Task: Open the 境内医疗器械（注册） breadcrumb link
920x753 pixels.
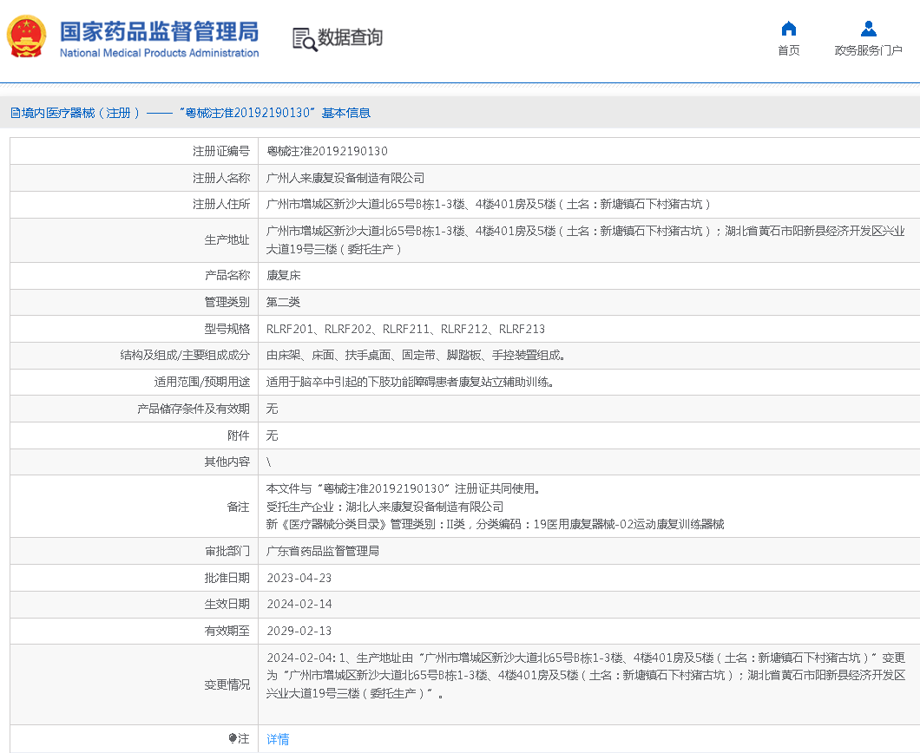Action: click(x=68, y=113)
